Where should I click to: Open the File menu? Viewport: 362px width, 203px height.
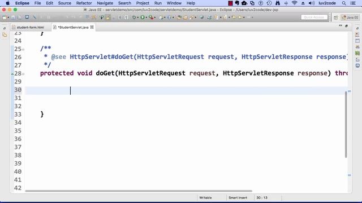point(37,3)
